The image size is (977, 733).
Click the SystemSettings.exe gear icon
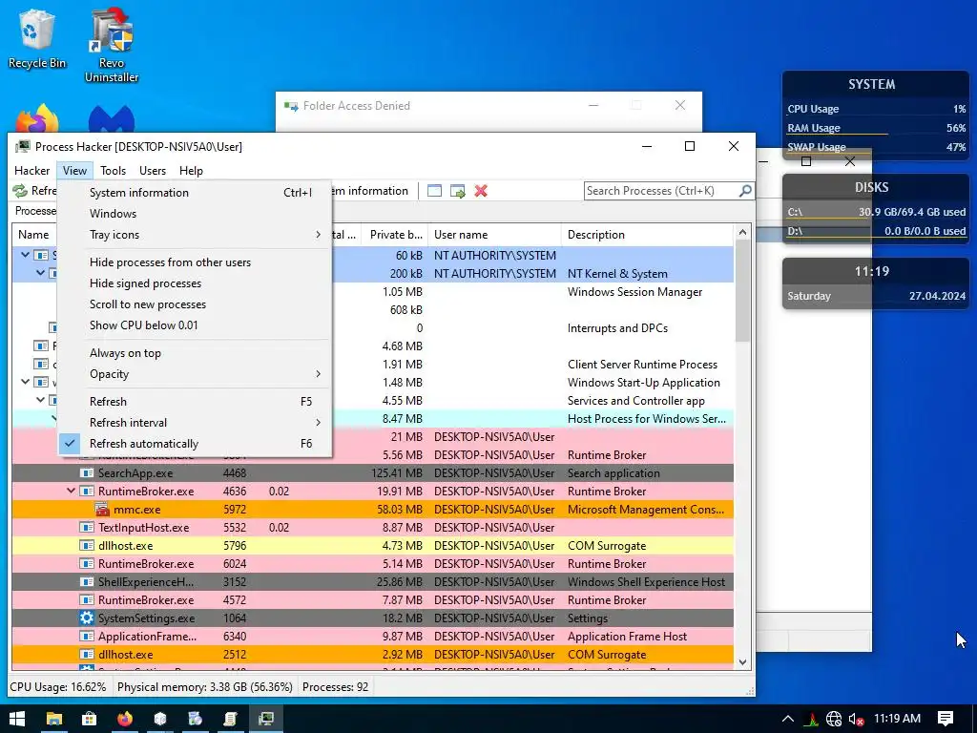point(87,618)
